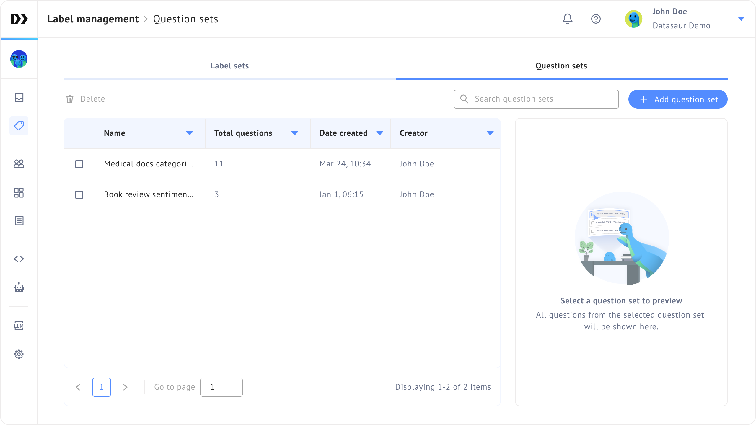The image size is (756, 425).
Task: Open the code brackets icon in sidebar
Action: click(x=19, y=259)
